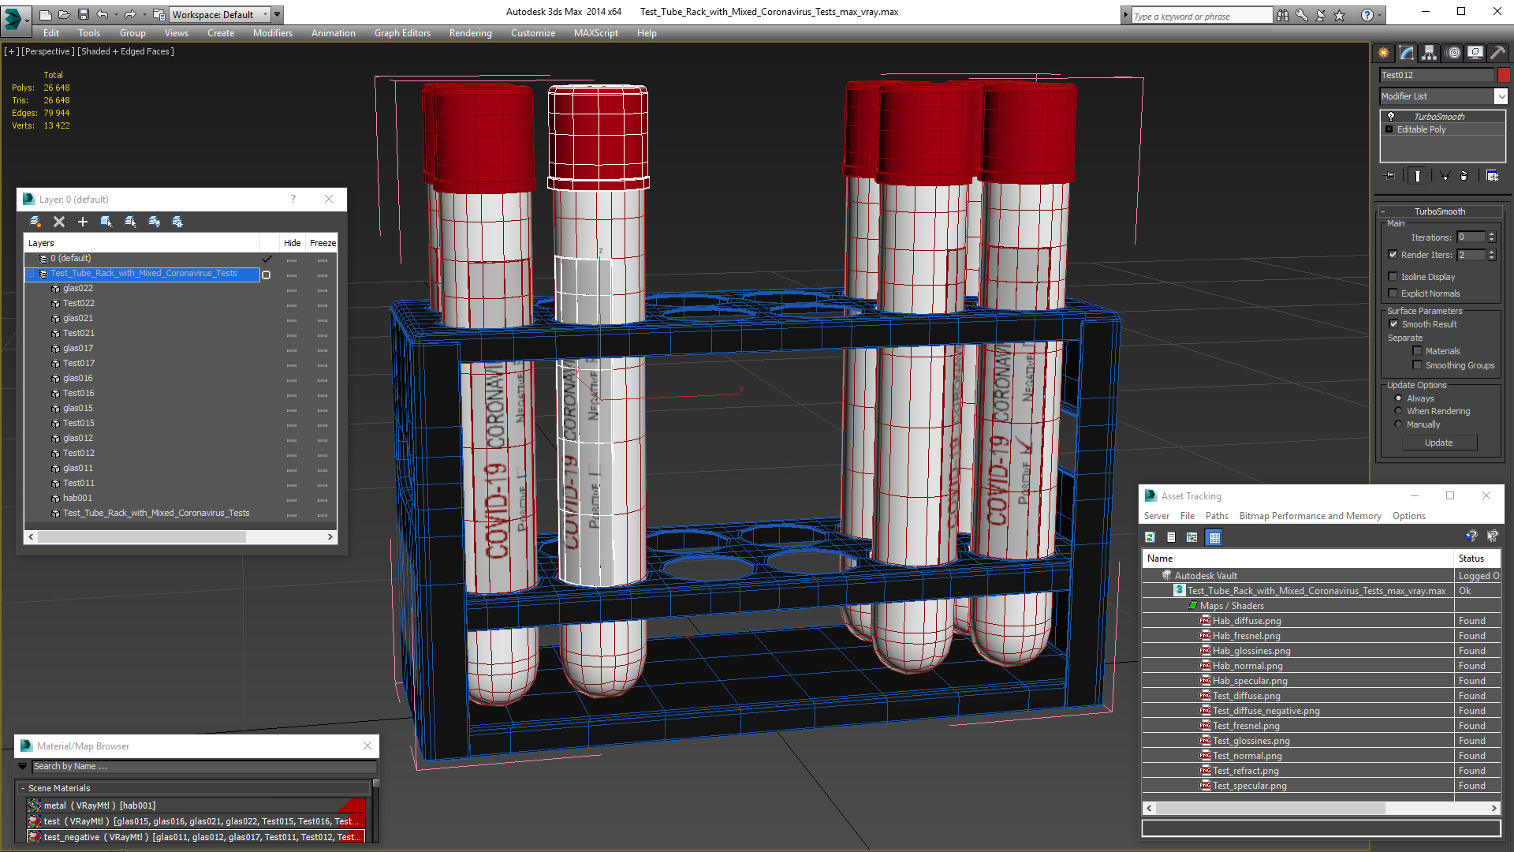Enable Separate by Smoothing Groups checkbox

(1417, 365)
